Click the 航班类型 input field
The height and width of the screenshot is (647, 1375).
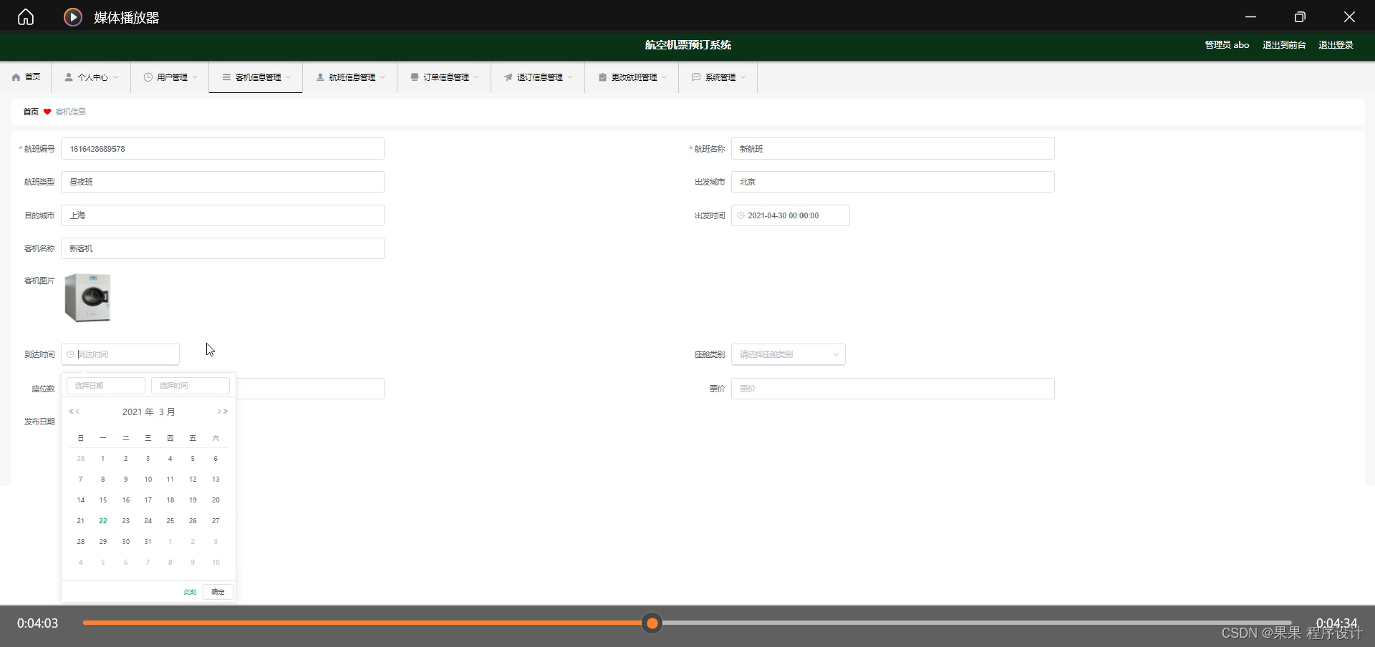click(223, 182)
